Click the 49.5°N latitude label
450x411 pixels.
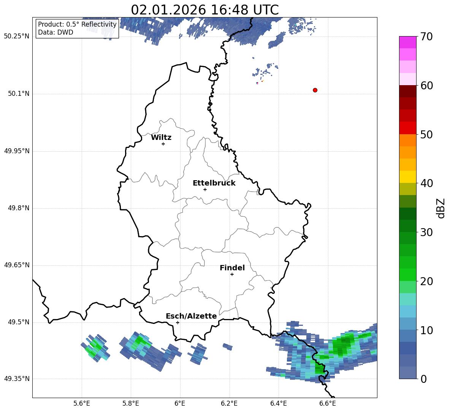point(18,322)
